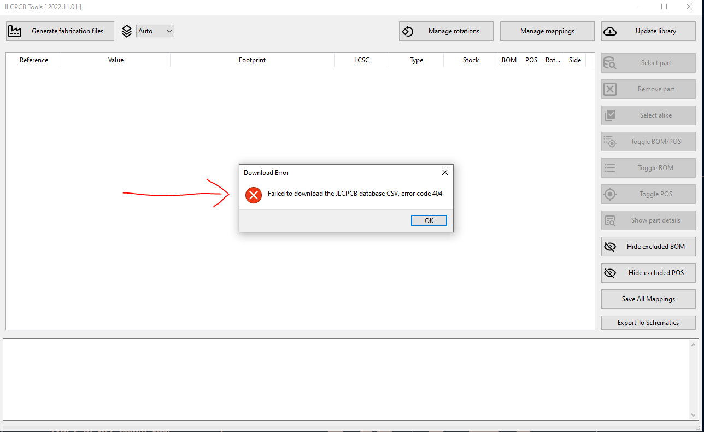Screen dimensions: 704x432
Task: Click the list icon on Toggle BOM
Action: pos(611,167)
